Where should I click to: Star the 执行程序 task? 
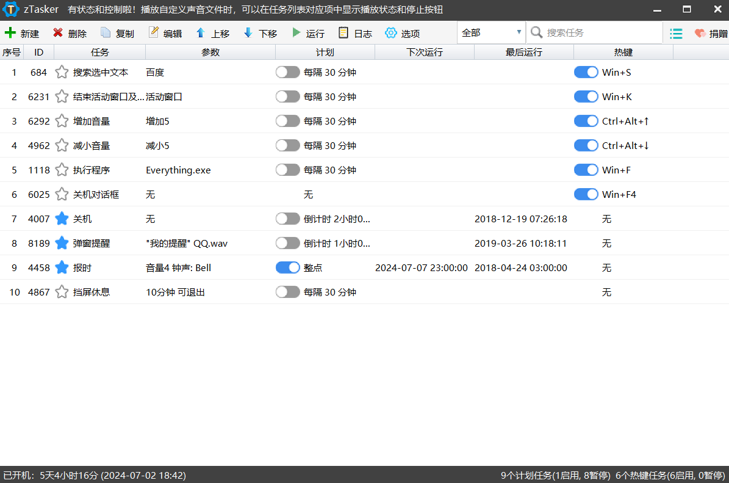pyautogui.click(x=62, y=170)
